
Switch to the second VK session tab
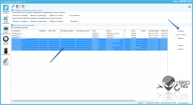click(x=25, y=7)
